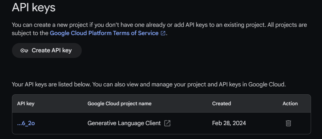The image size is (322, 139).
Task: Click the Created column header
Action: (x=221, y=104)
